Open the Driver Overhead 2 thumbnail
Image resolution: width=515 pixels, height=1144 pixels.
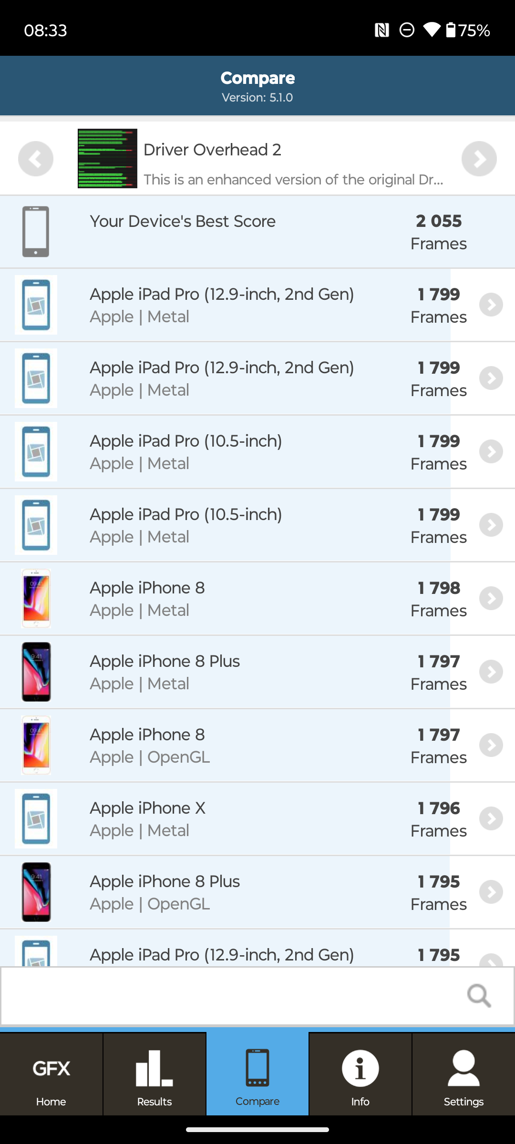click(x=107, y=159)
